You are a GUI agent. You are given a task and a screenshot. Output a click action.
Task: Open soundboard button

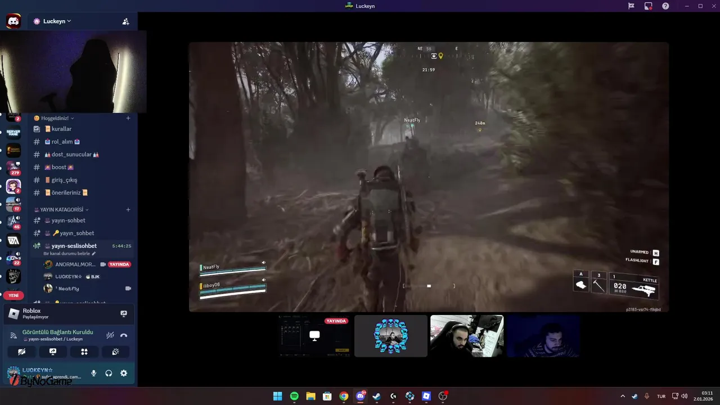[115, 352]
